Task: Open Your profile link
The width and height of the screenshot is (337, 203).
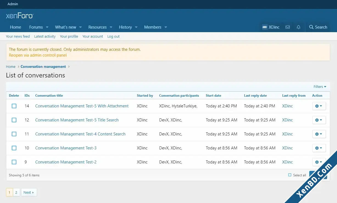Action: (x=69, y=37)
